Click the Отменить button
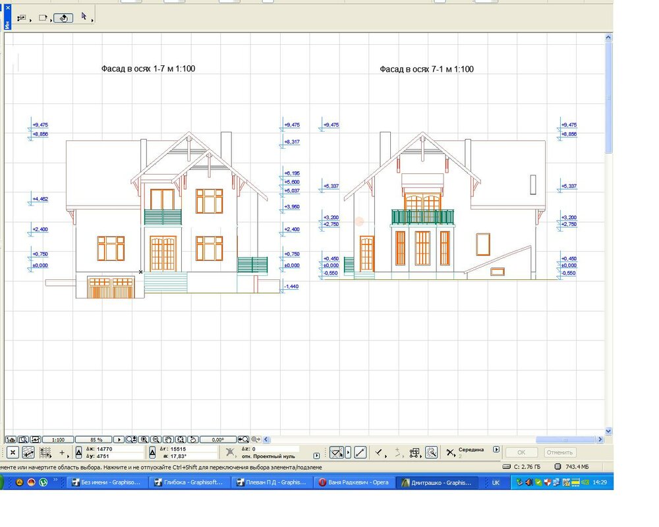 (x=560, y=453)
